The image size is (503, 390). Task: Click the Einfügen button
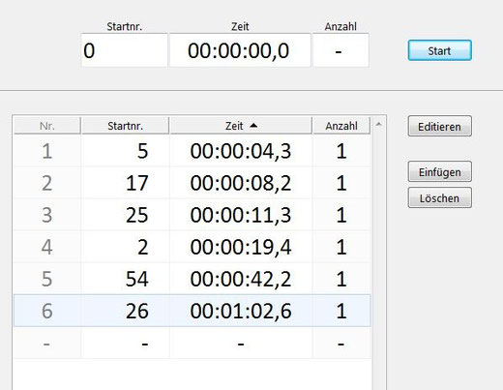pyautogui.click(x=440, y=171)
